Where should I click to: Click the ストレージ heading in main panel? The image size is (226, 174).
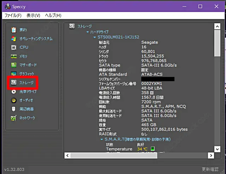(x=85, y=26)
